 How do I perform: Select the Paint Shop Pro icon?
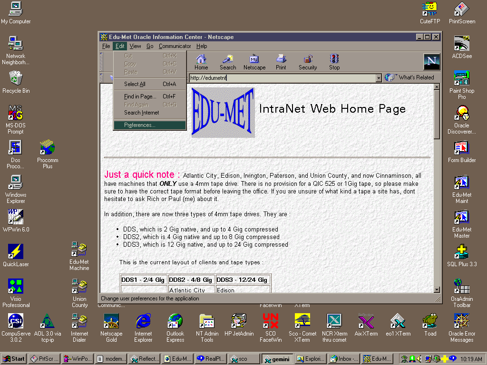pos(462,85)
